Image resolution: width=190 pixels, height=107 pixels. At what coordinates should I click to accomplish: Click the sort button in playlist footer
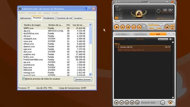coord(127,103)
